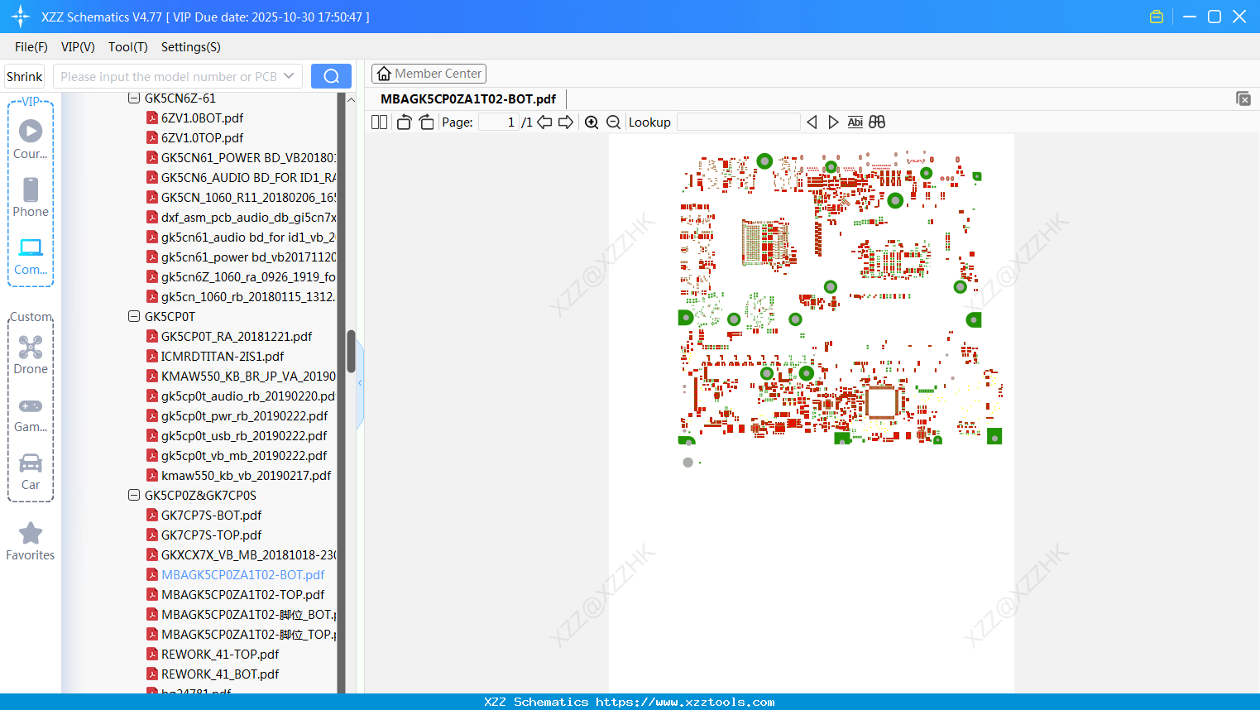This screenshot has width=1260, height=710.
Task: Collapse the GK5CP0T folder
Action: click(x=134, y=317)
